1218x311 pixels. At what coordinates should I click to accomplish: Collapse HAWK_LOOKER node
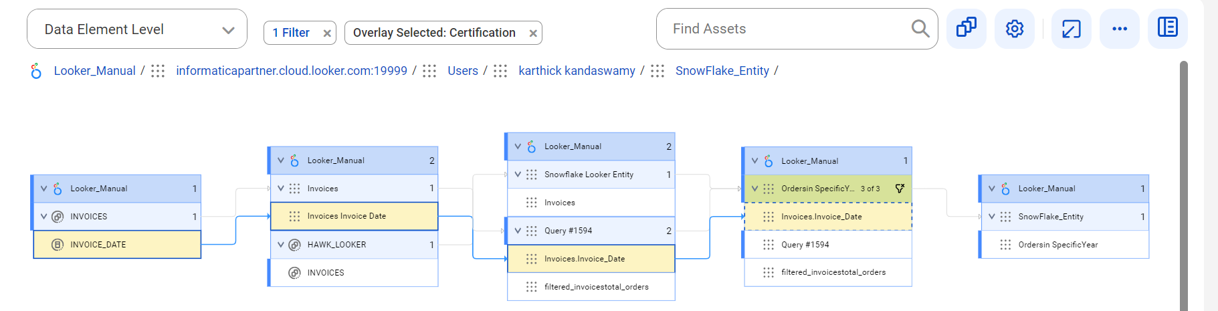281,245
